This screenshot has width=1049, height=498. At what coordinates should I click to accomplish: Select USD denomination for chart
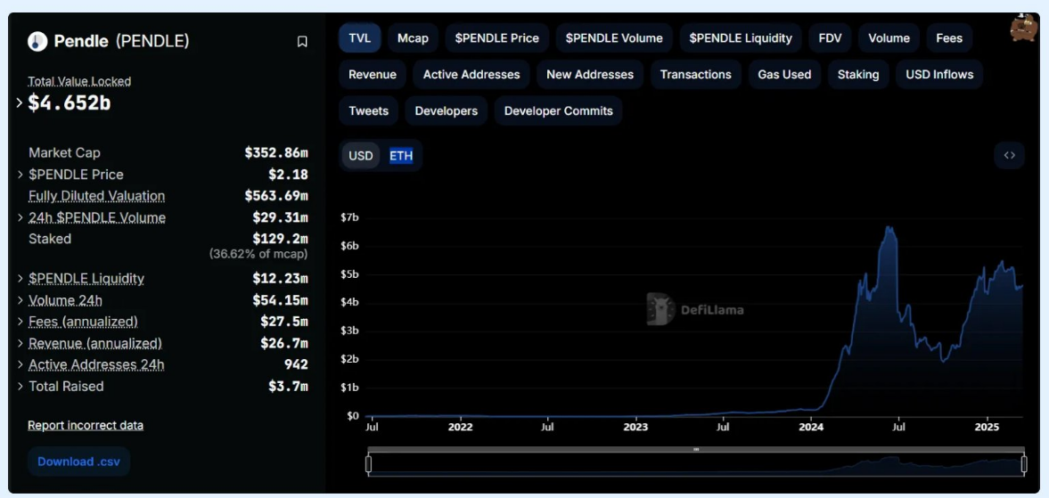(x=361, y=156)
